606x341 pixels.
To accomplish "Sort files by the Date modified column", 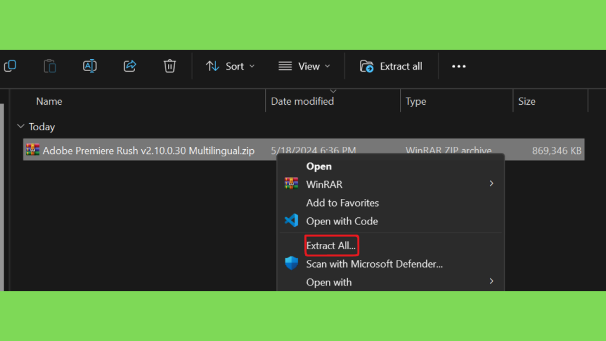I will pyautogui.click(x=302, y=101).
